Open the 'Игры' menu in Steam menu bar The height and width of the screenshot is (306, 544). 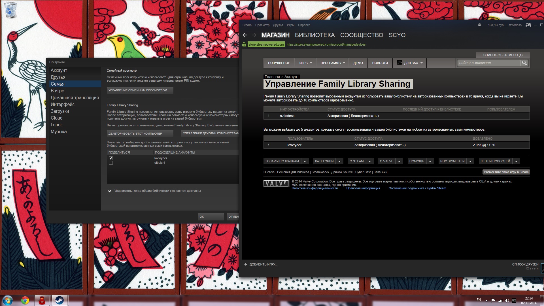(290, 25)
